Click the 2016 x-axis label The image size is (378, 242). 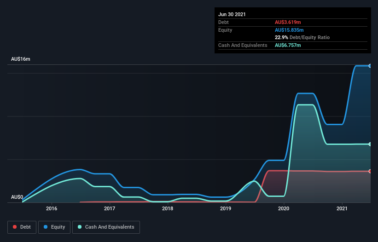click(x=52, y=208)
